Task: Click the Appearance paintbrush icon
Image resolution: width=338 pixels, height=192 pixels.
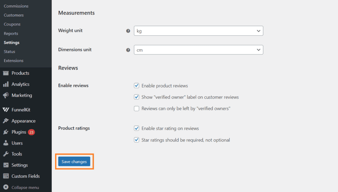Action: click(6, 121)
